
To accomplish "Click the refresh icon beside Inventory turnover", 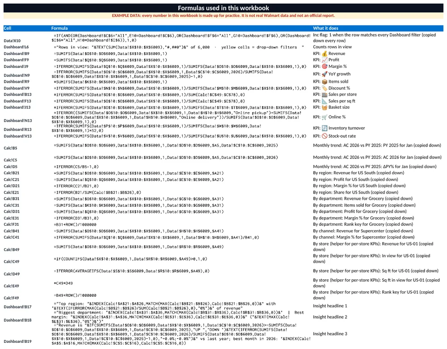I will [x=325, y=128].
